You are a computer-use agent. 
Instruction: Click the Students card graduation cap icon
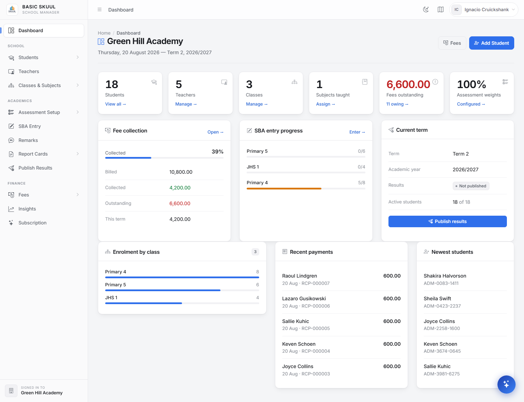154,82
